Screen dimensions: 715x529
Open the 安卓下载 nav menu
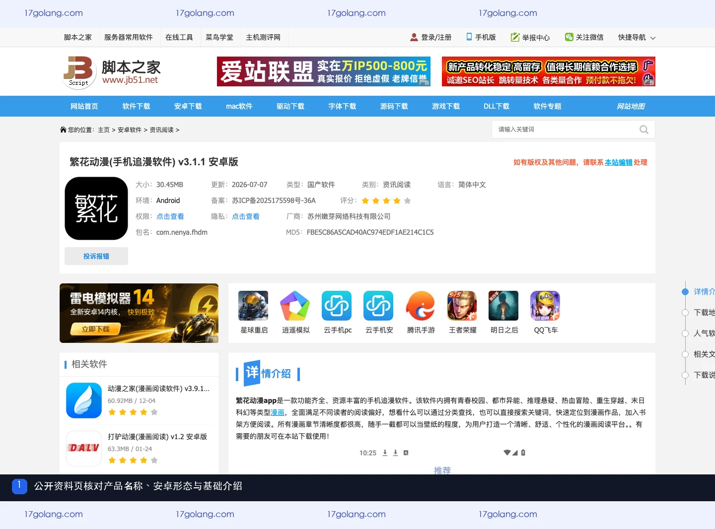click(x=188, y=106)
